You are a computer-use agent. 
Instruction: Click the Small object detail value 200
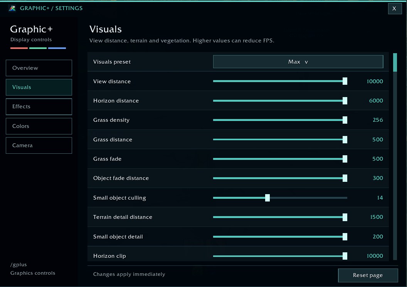[378, 237]
